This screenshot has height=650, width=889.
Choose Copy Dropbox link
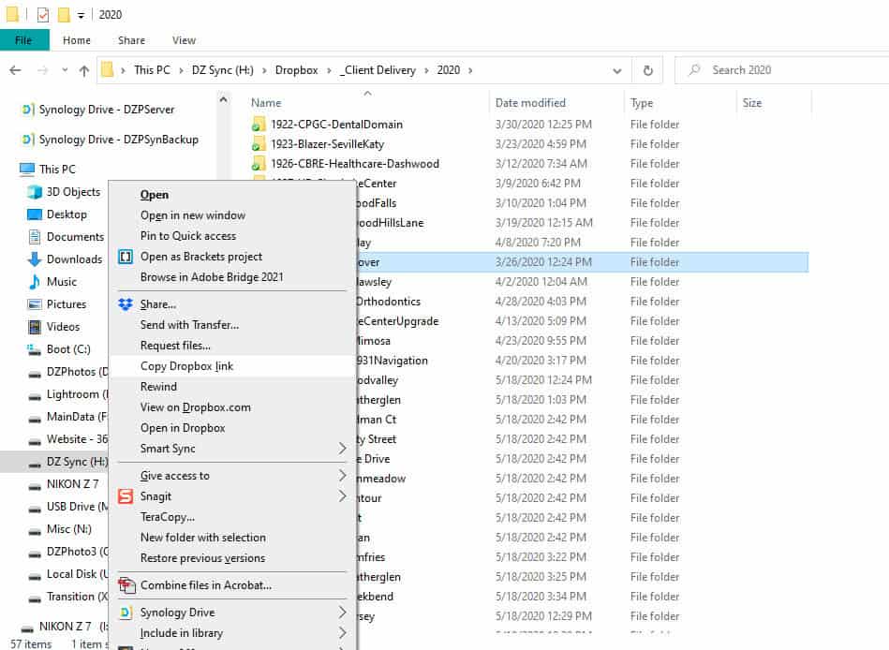(186, 366)
